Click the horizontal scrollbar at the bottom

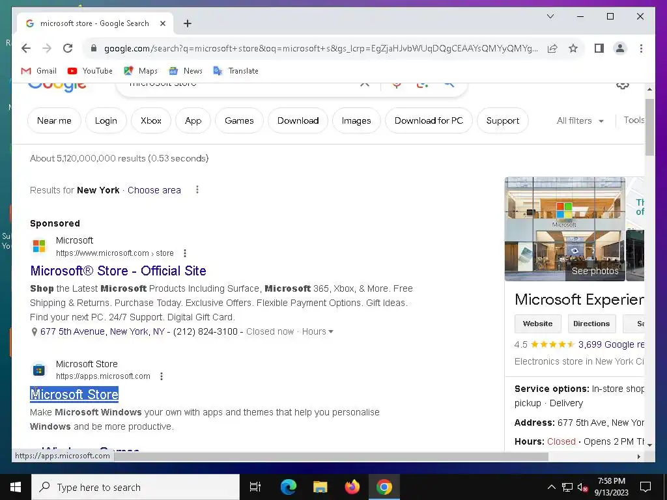click(x=331, y=456)
